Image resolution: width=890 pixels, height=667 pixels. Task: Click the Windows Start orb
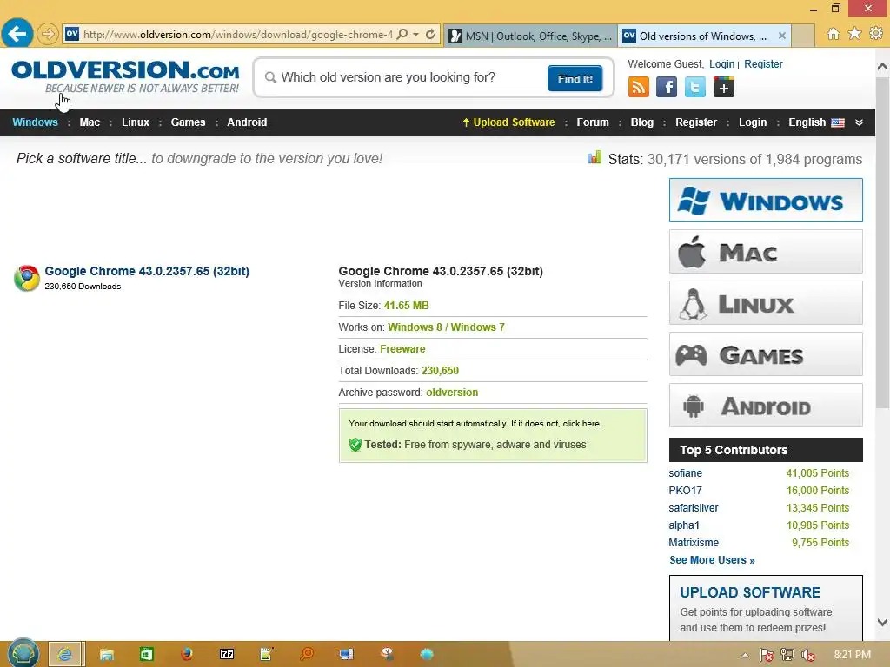[23, 653]
